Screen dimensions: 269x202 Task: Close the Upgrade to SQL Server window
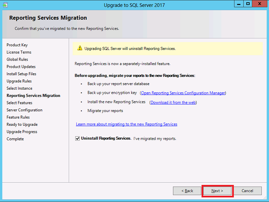(260, 4)
